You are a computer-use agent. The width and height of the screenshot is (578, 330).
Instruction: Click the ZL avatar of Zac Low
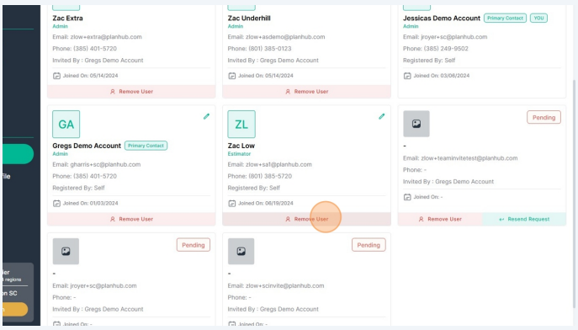coord(241,125)
